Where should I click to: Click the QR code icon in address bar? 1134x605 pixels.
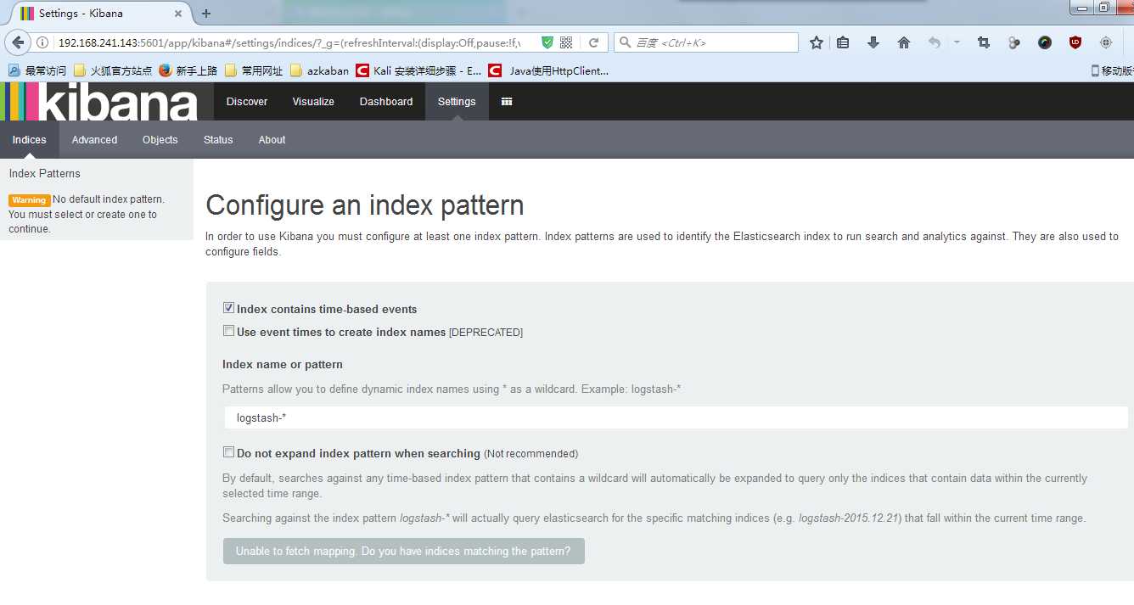click(x=566, y=42)
